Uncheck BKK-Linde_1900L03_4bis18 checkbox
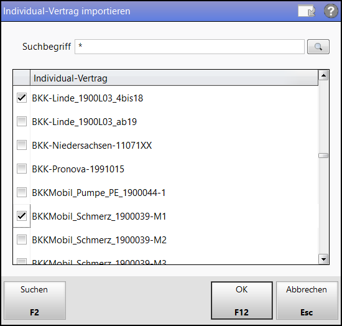Image resolution: width=342 pixels, height=326 pixels. pos(22,98)
